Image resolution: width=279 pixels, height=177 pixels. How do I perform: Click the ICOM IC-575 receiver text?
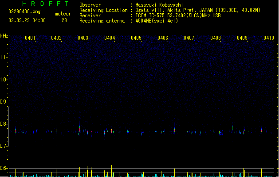pyautogui.click(x=178, y=15)
